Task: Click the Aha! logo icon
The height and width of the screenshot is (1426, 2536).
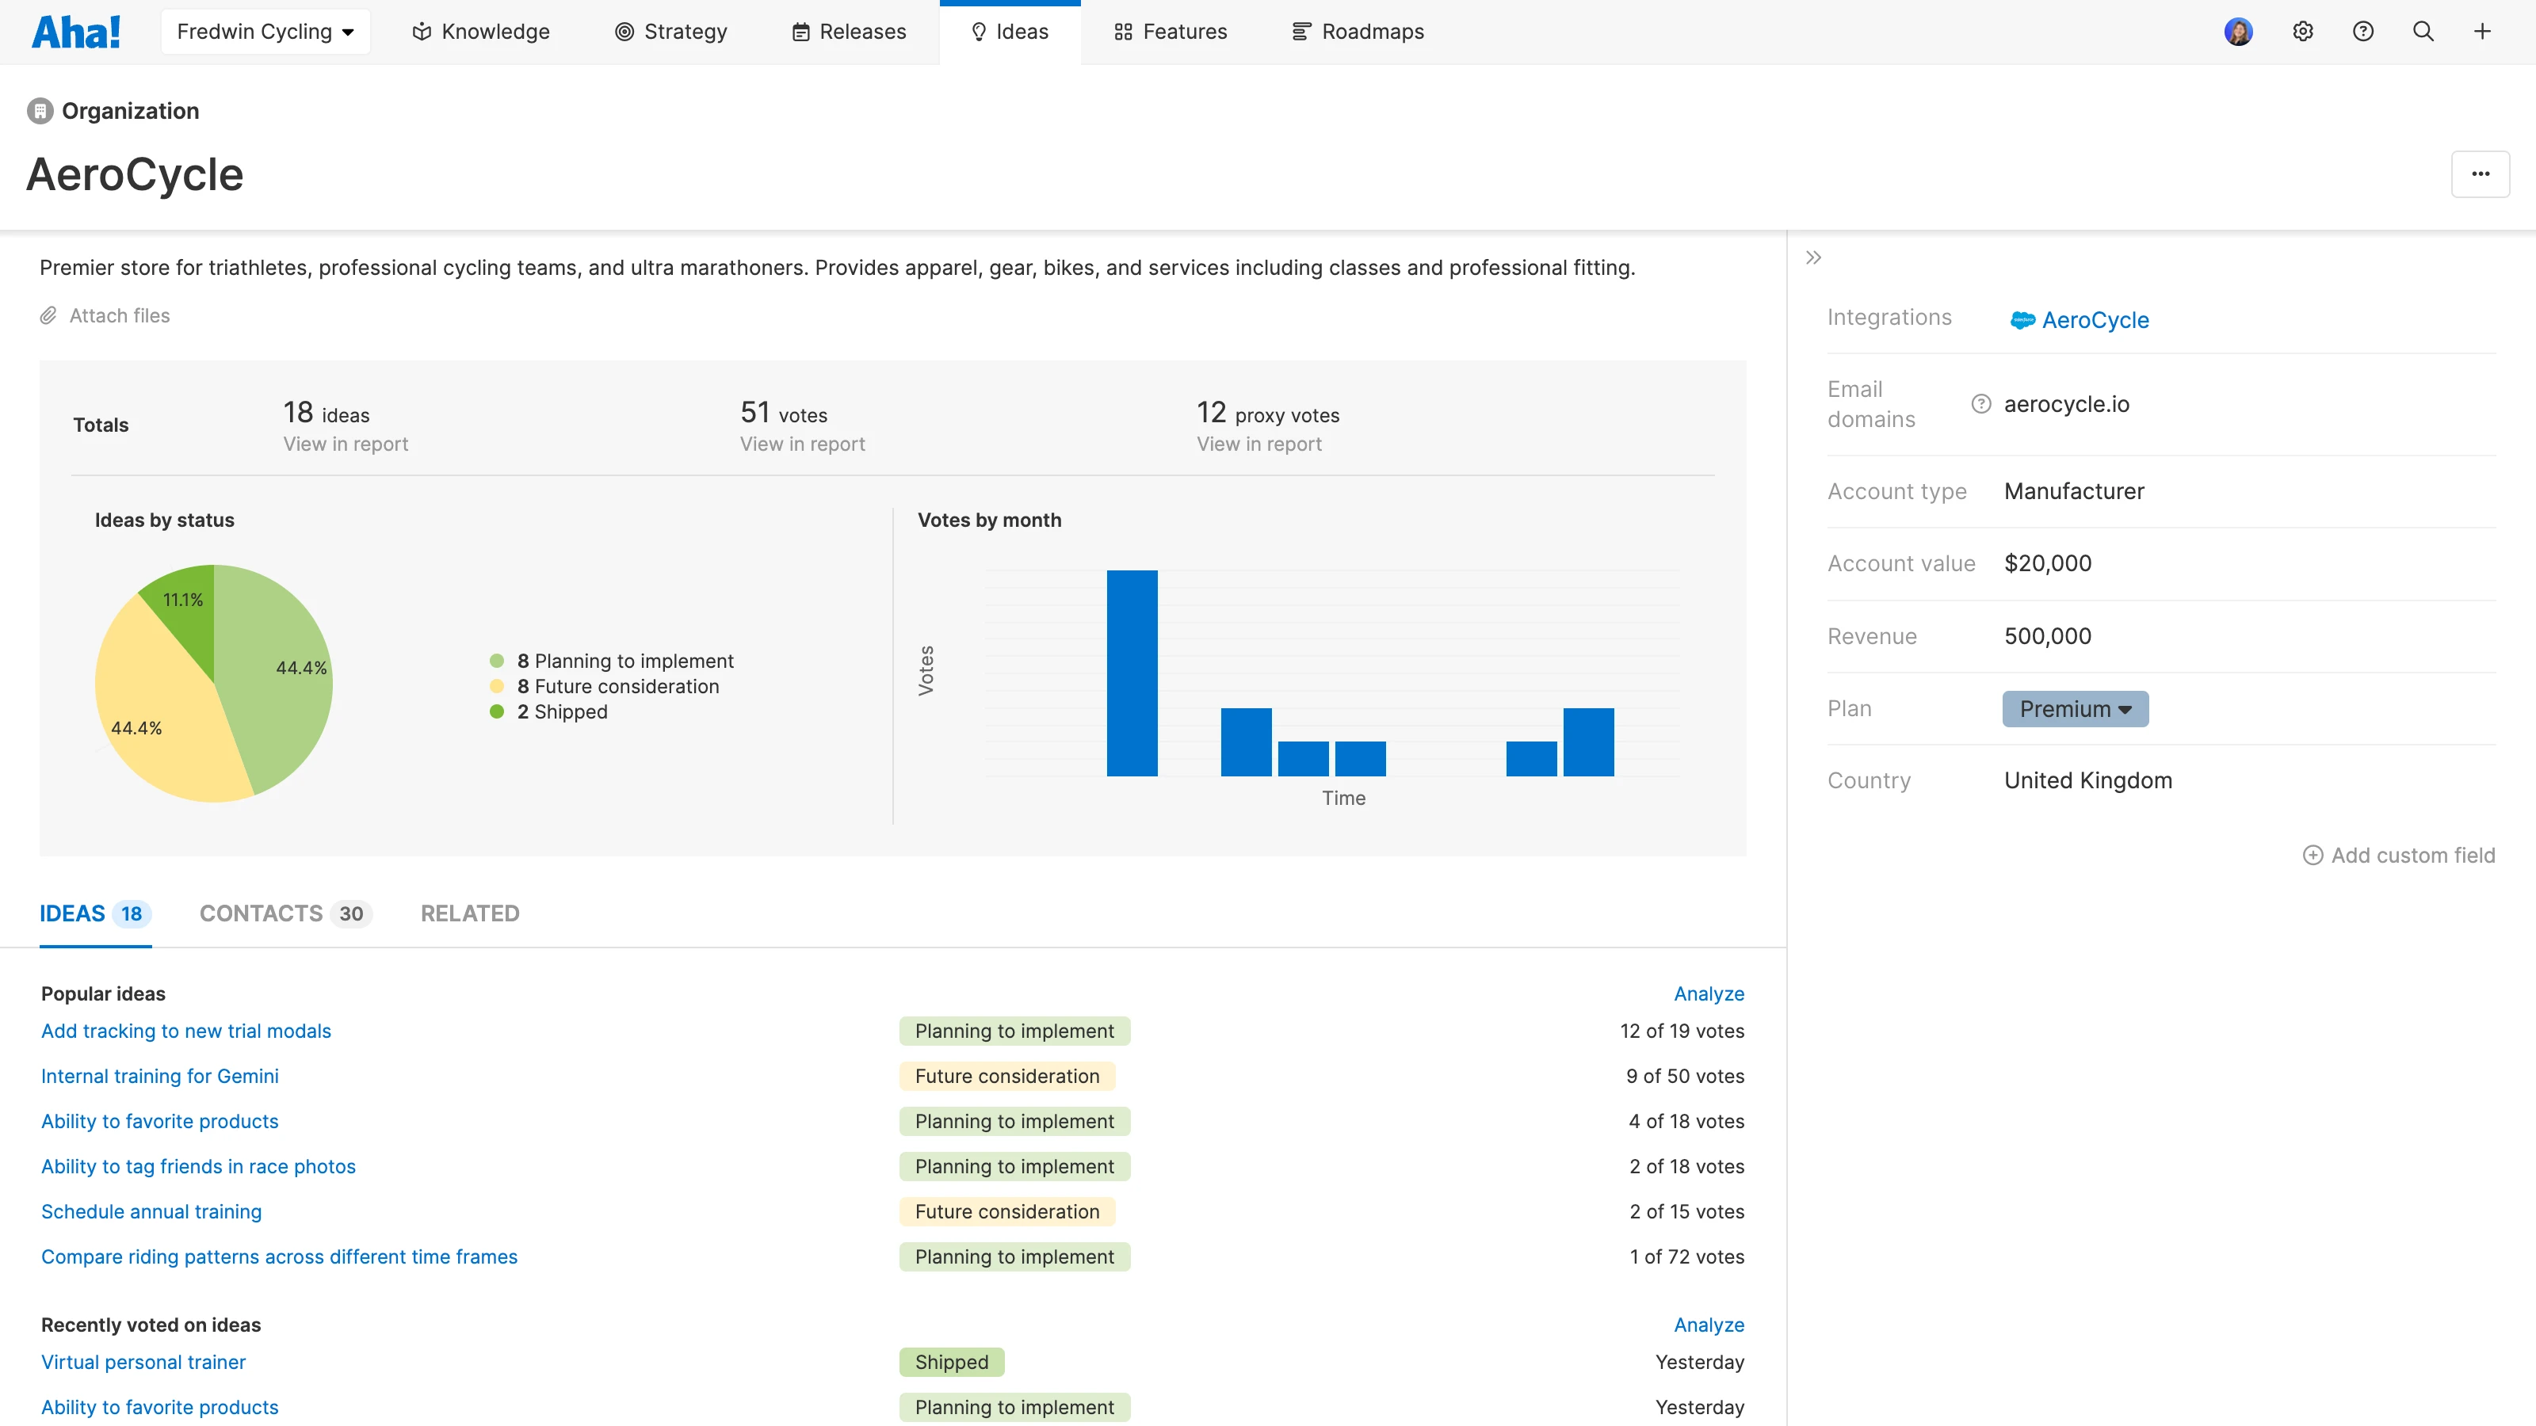Action: pos(76,32)
